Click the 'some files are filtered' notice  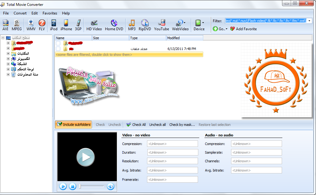click(129, 55)
